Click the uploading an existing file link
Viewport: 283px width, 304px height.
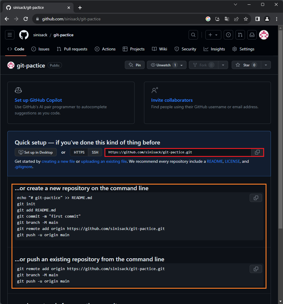tap(104, 161)
